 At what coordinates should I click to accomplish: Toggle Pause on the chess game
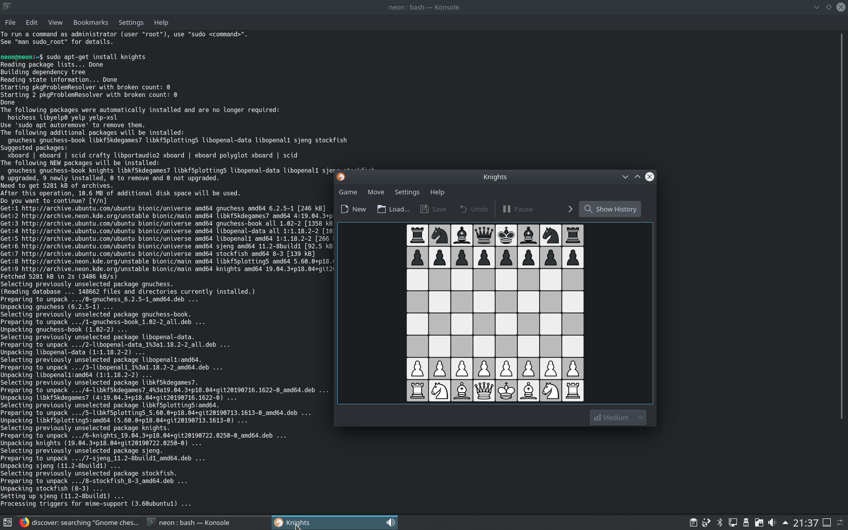click(x=517, y=209)
